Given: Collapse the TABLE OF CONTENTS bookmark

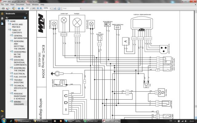Looking at the screenshot, I should 9,30.
